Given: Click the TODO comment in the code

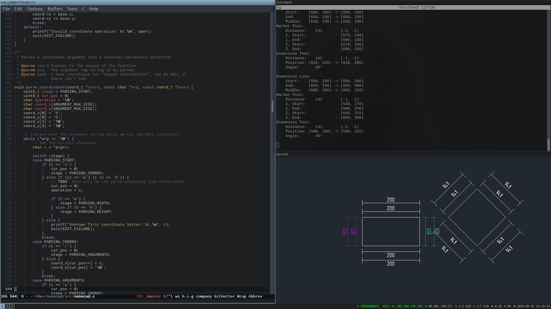Looking at the screenshot, I should pos(118,182).
